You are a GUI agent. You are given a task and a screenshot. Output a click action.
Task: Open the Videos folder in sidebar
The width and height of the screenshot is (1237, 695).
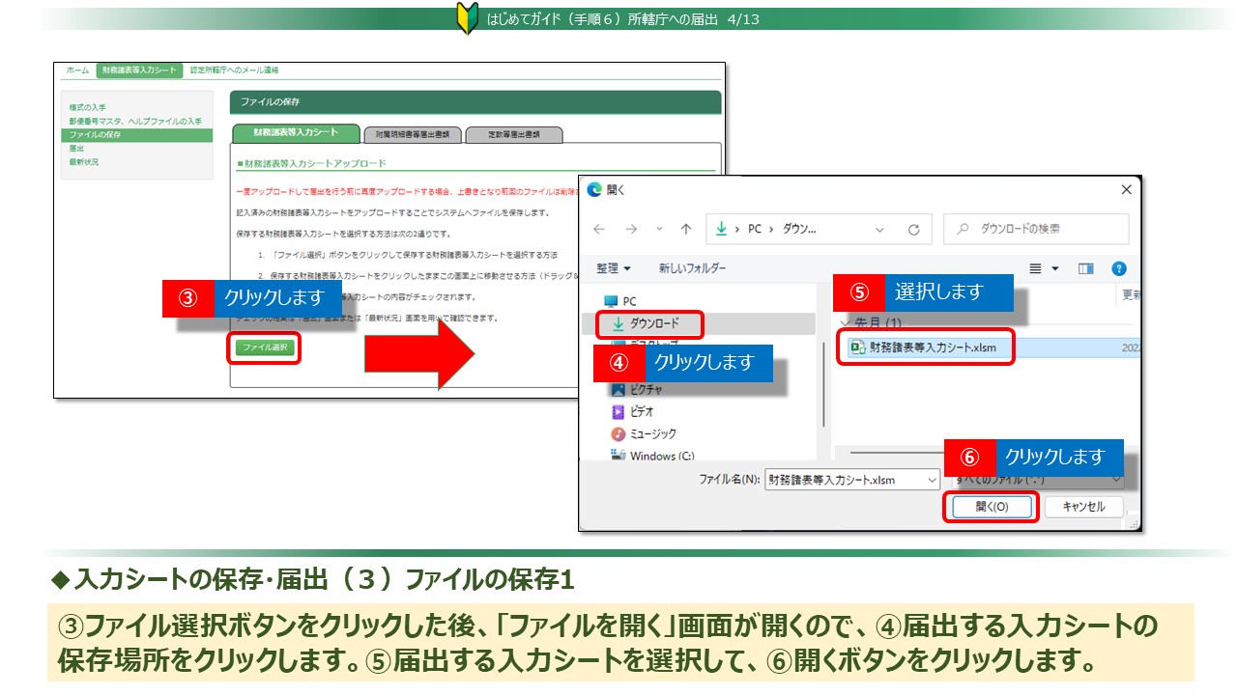(x=641, y=411)
